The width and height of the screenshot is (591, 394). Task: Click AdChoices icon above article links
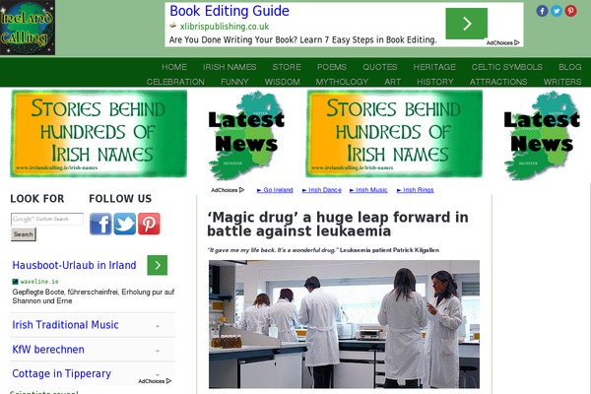point(241,190)
